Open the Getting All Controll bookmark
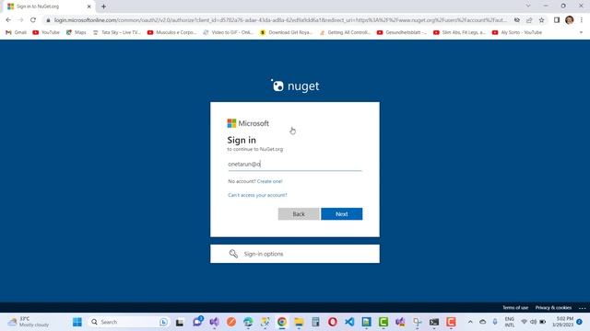 click(345, 33)
